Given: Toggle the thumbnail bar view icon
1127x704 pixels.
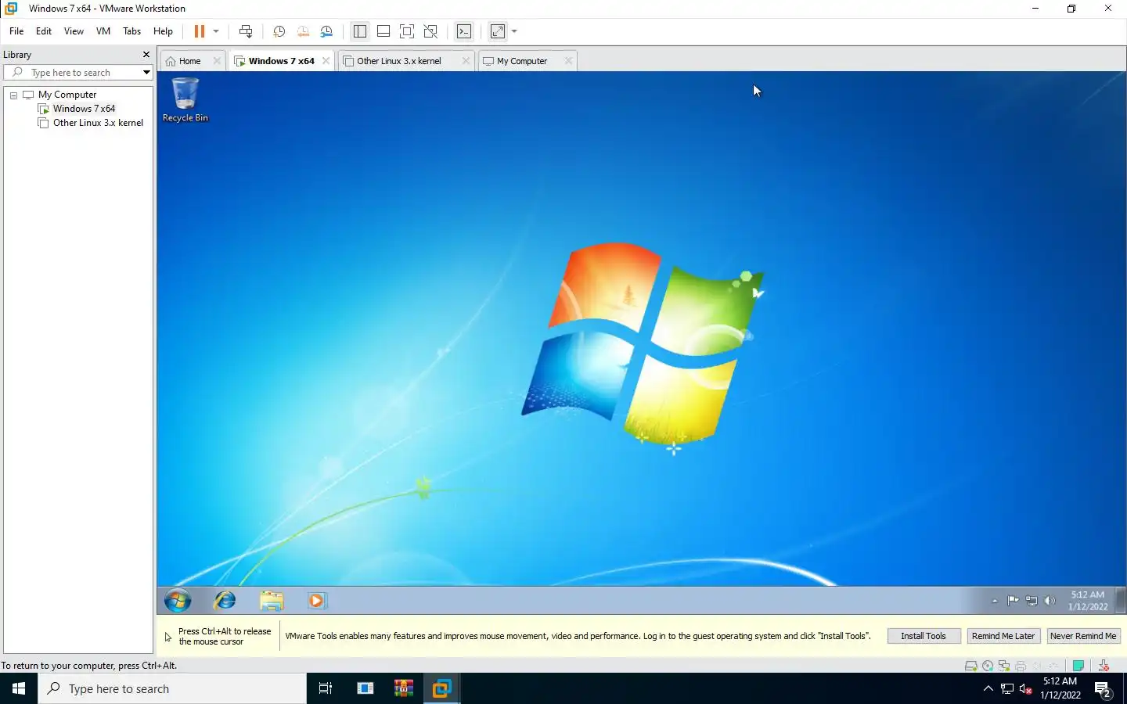Looking at the screenshot, I should (383, 31).
